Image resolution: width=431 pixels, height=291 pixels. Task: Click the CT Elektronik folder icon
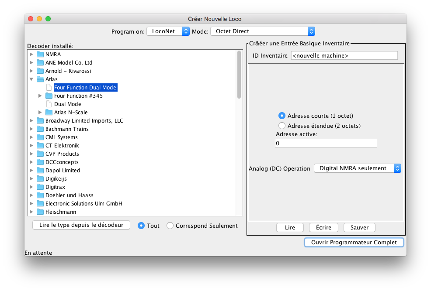point(40,146)
